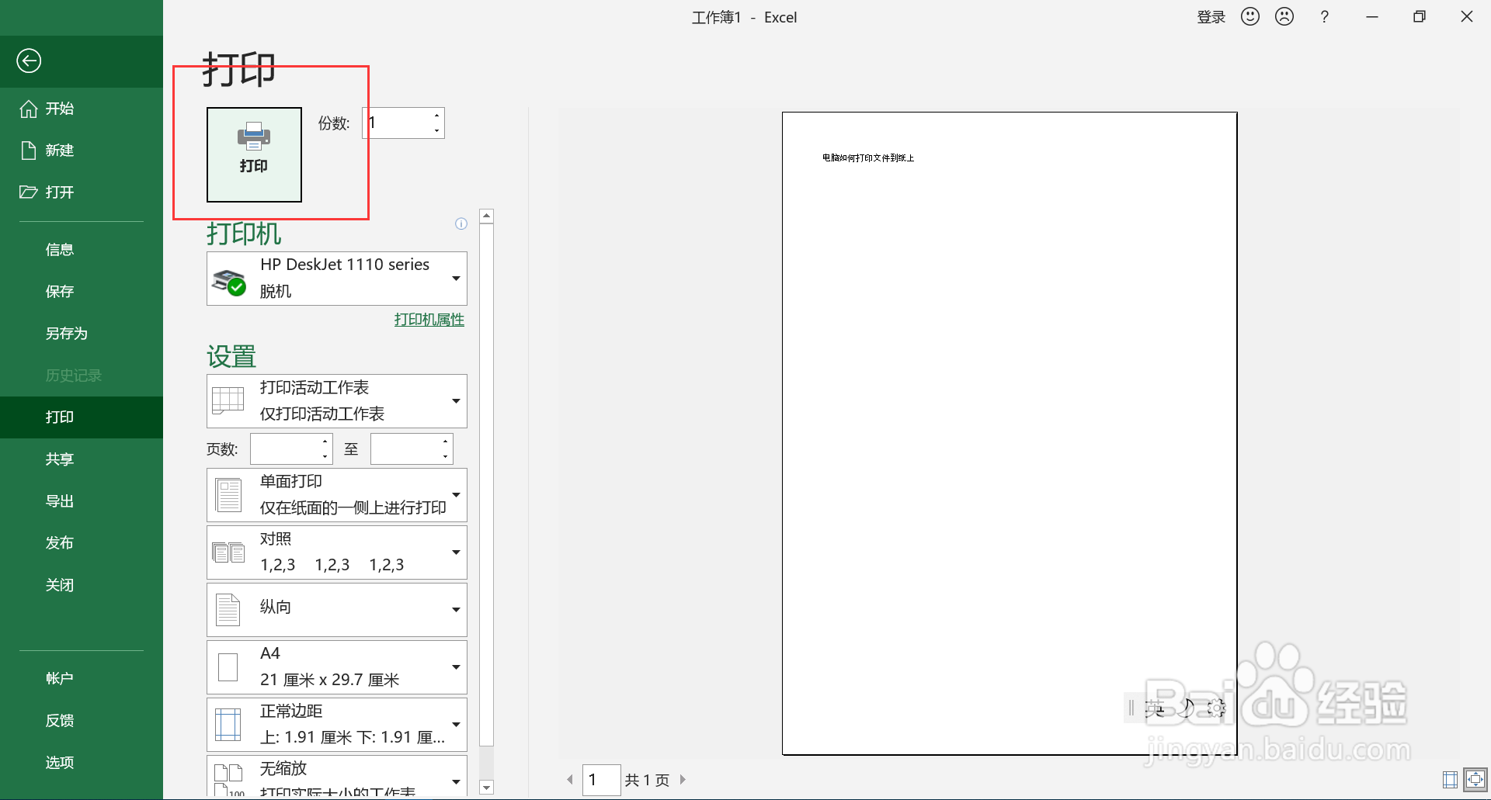The width and height of the screenshot is (1491, 800).
Task: Open the 信息 Info page
Action: point(82,250)
